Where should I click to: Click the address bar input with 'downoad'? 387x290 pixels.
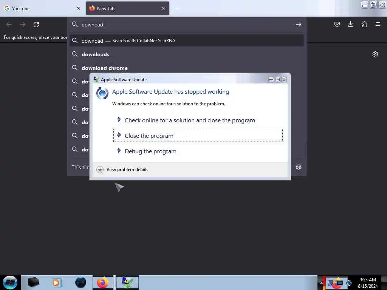point(186,25)
